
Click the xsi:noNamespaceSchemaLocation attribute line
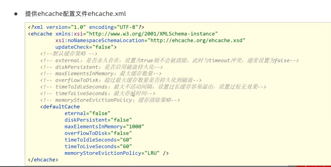[x=150, y=41]
